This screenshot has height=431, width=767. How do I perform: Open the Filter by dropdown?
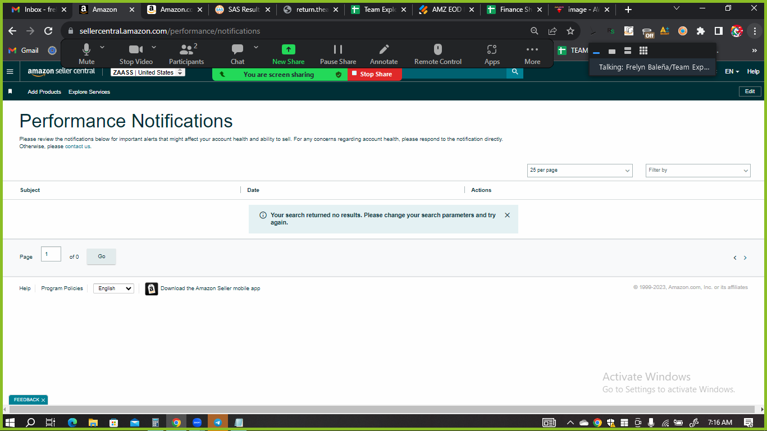tap(698, 170)
